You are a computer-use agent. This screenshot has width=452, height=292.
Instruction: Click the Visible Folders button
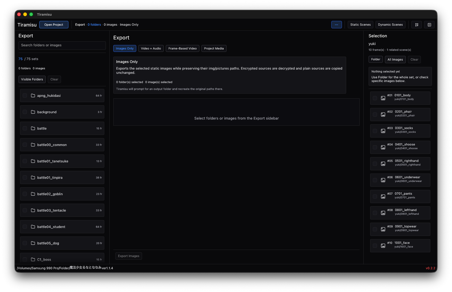[x=32, y=79]
